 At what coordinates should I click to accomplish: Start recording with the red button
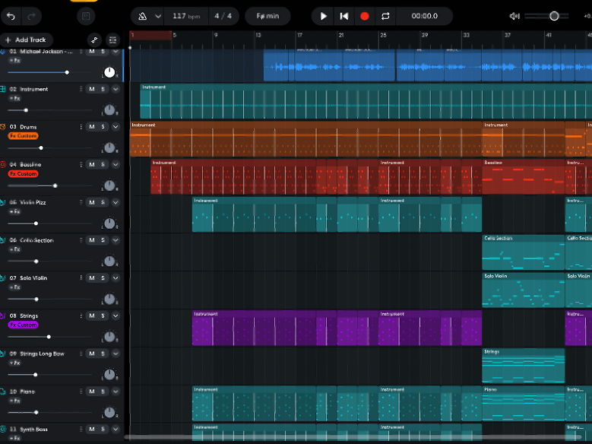364,16
